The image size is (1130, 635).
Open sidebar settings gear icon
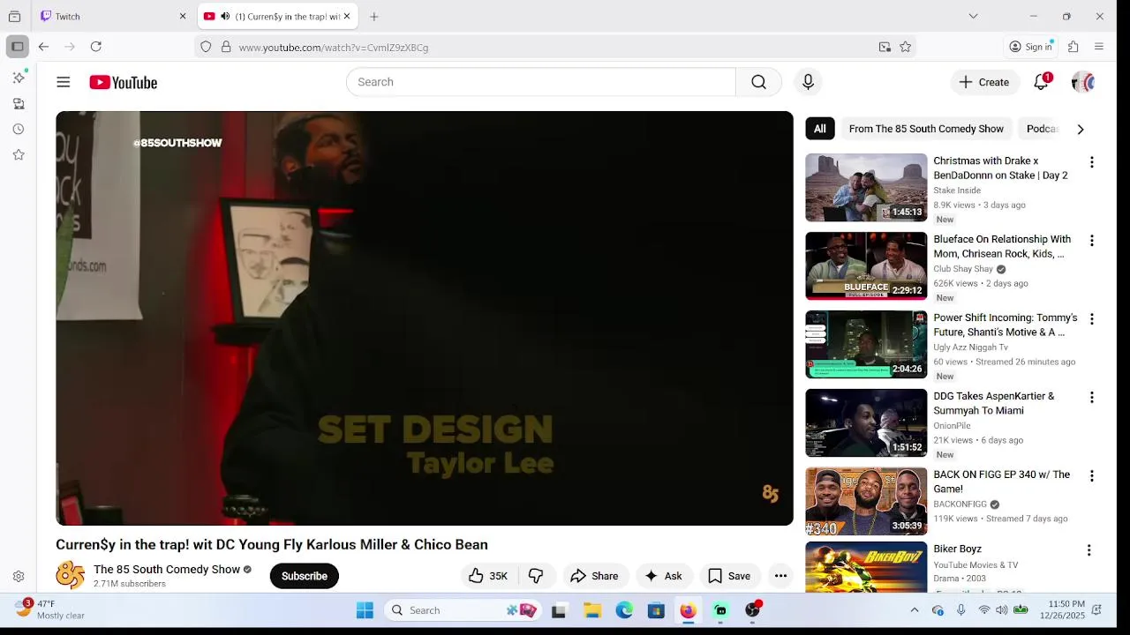(x=19, y=577)
